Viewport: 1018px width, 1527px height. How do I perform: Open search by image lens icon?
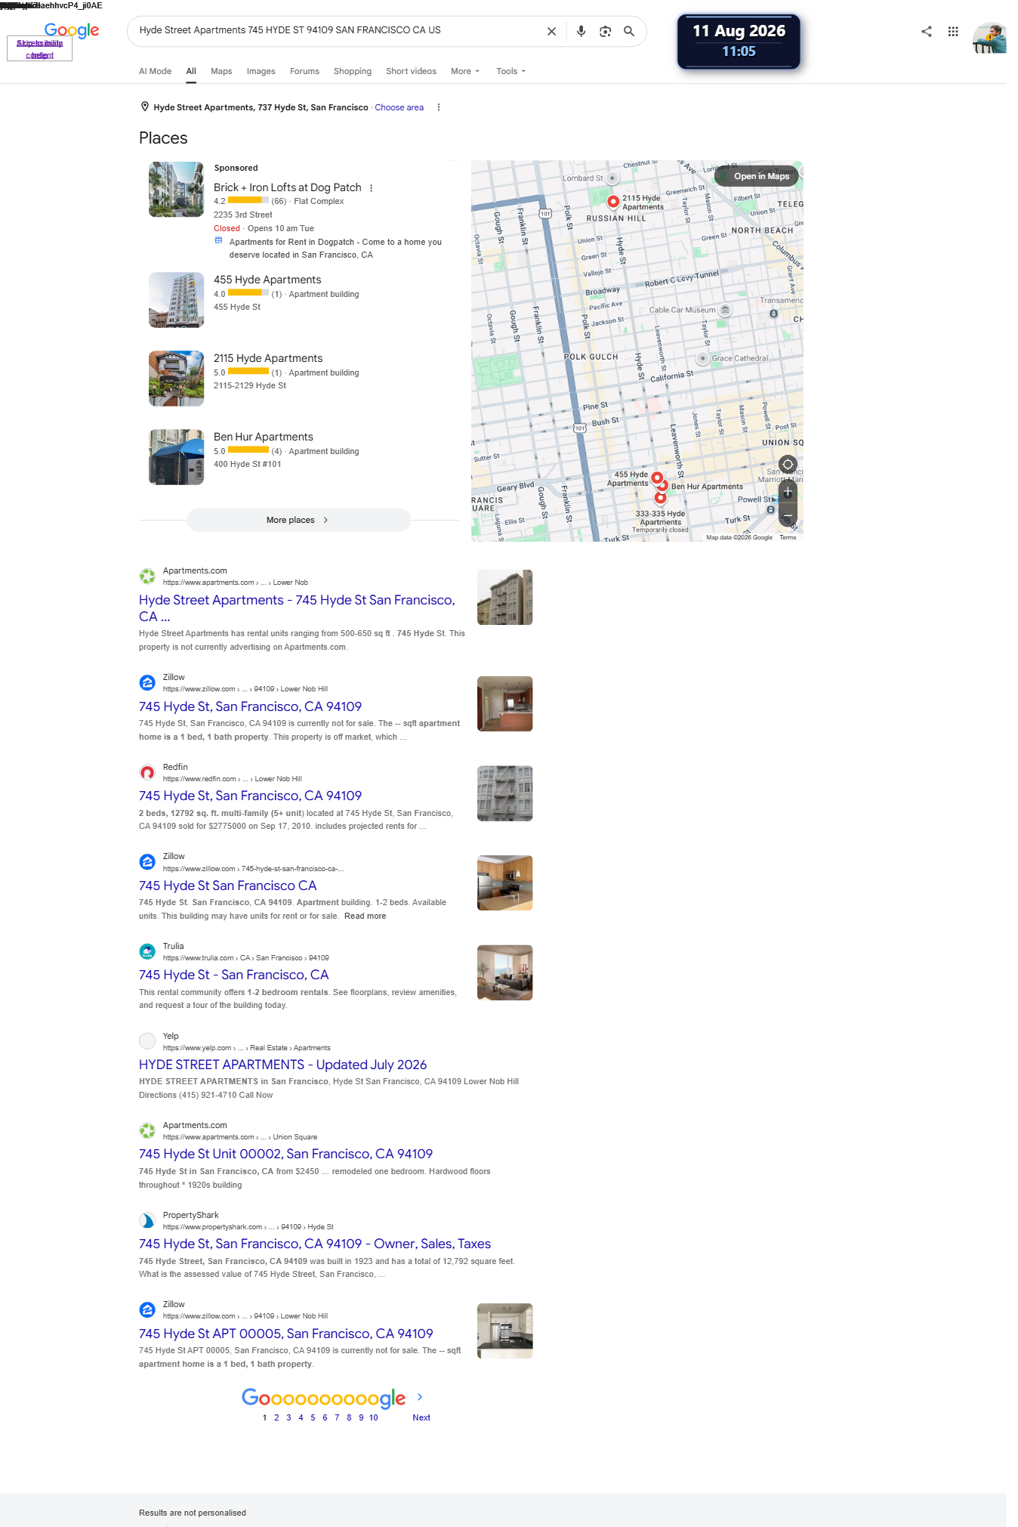coord(605,31)
